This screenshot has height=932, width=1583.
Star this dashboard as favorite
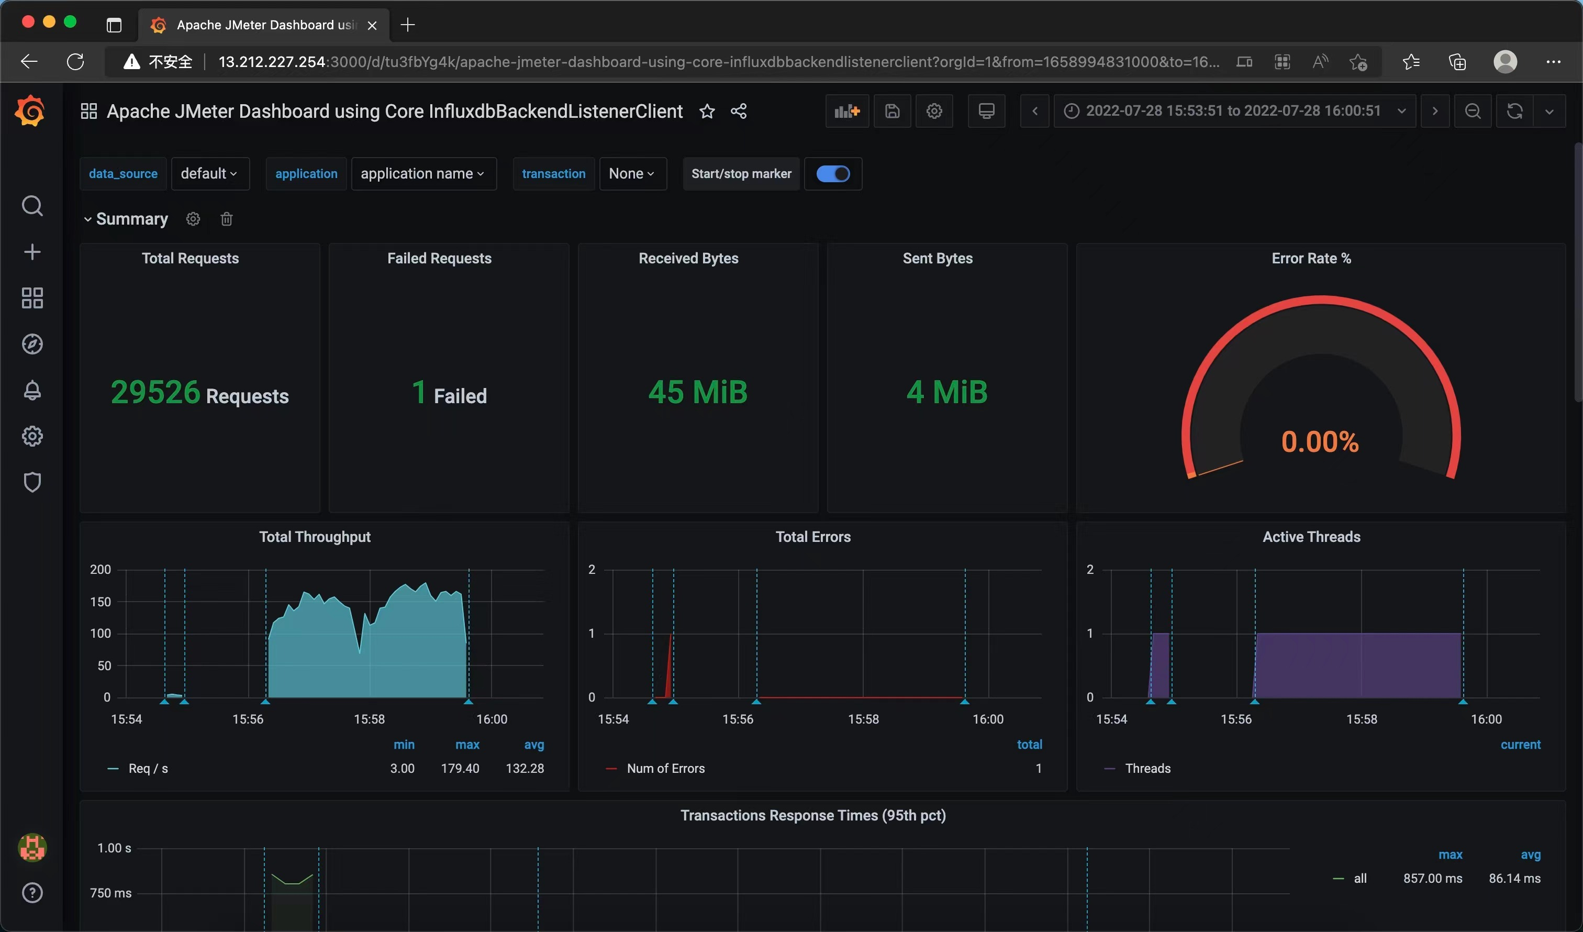pyautogui.click(x=707, y=111)
